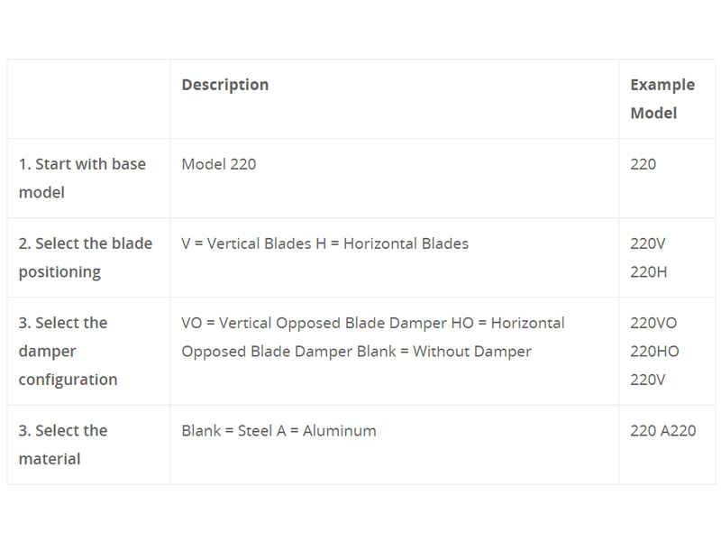Screen dimensions: 721x541
Task: Click the empty top-left header cell
Action: pyautogui.click(x=88, y=99)
